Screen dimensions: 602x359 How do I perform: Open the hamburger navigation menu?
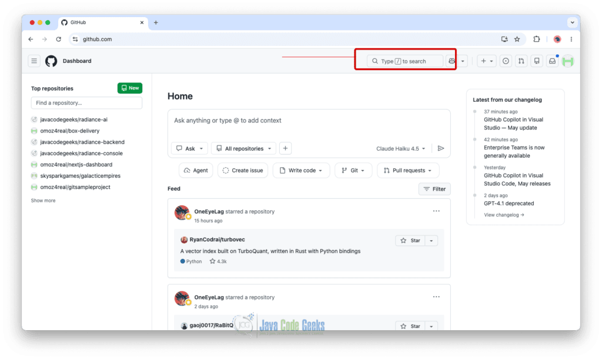coord(34,61)
